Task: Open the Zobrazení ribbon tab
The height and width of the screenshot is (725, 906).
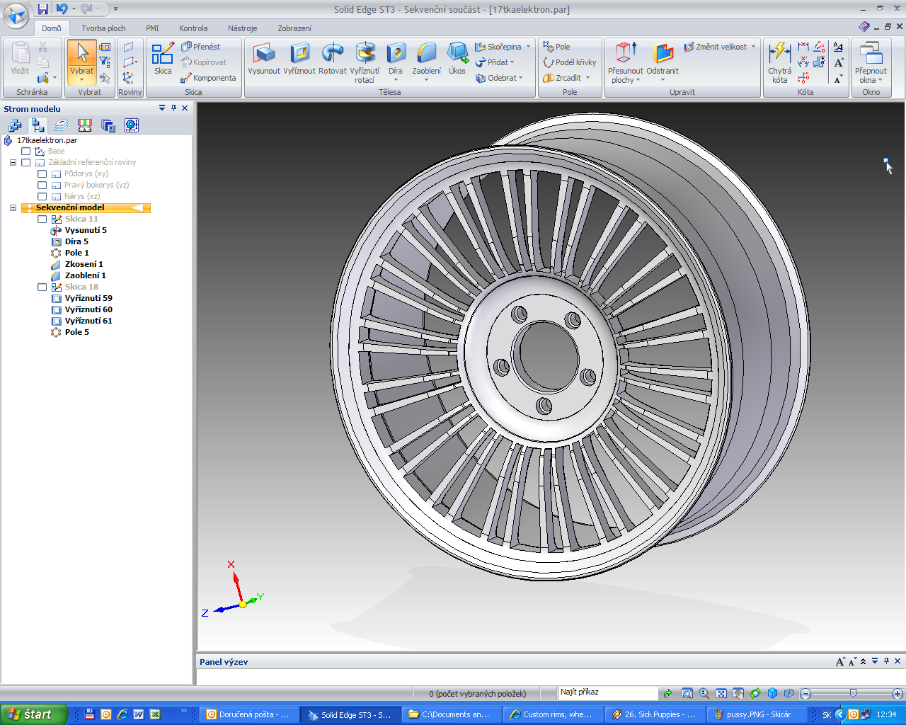Action: [x=294, y=28]
